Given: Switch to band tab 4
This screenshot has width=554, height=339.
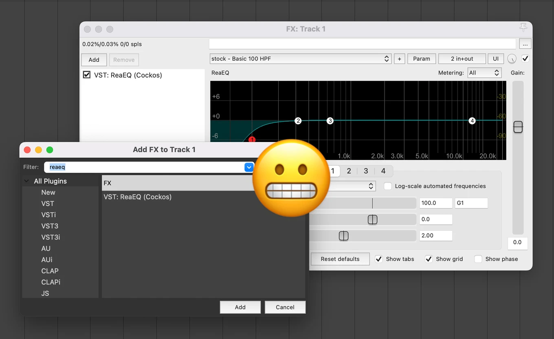Looking at the screenshot, I should (383, 171).
